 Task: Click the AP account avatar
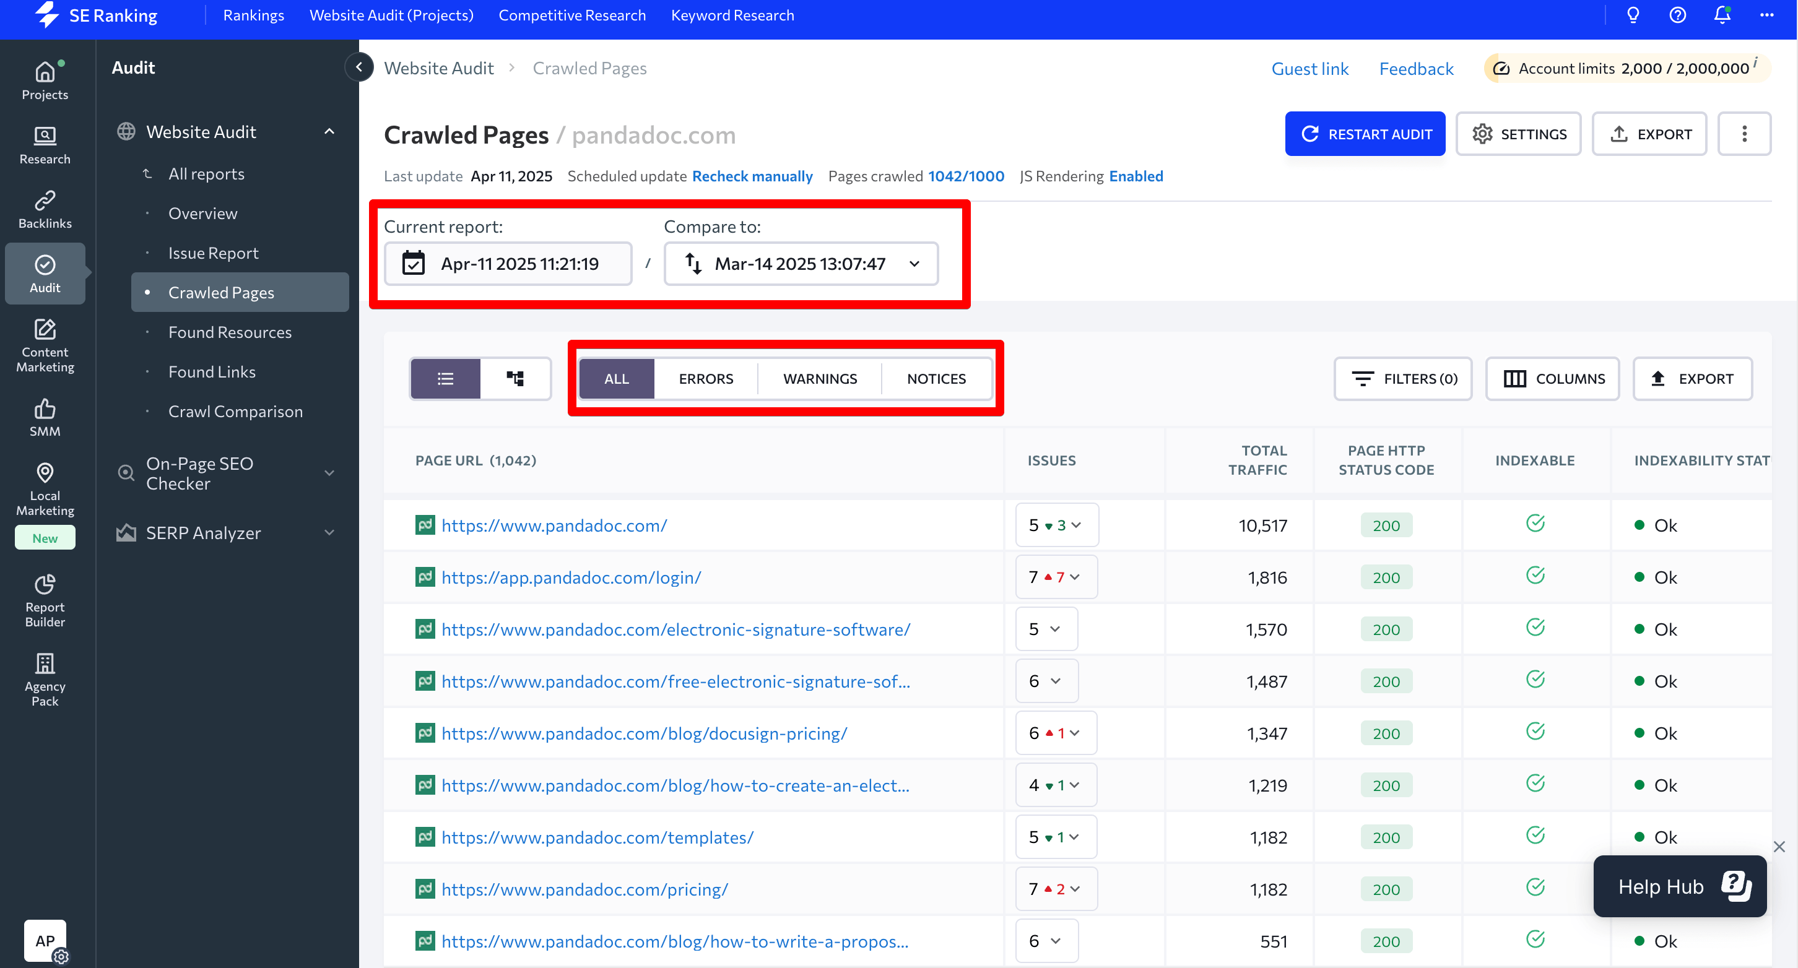point(45,940)
